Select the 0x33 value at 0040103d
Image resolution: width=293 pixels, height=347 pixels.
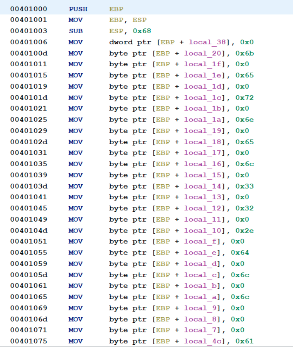coord(244,186)
